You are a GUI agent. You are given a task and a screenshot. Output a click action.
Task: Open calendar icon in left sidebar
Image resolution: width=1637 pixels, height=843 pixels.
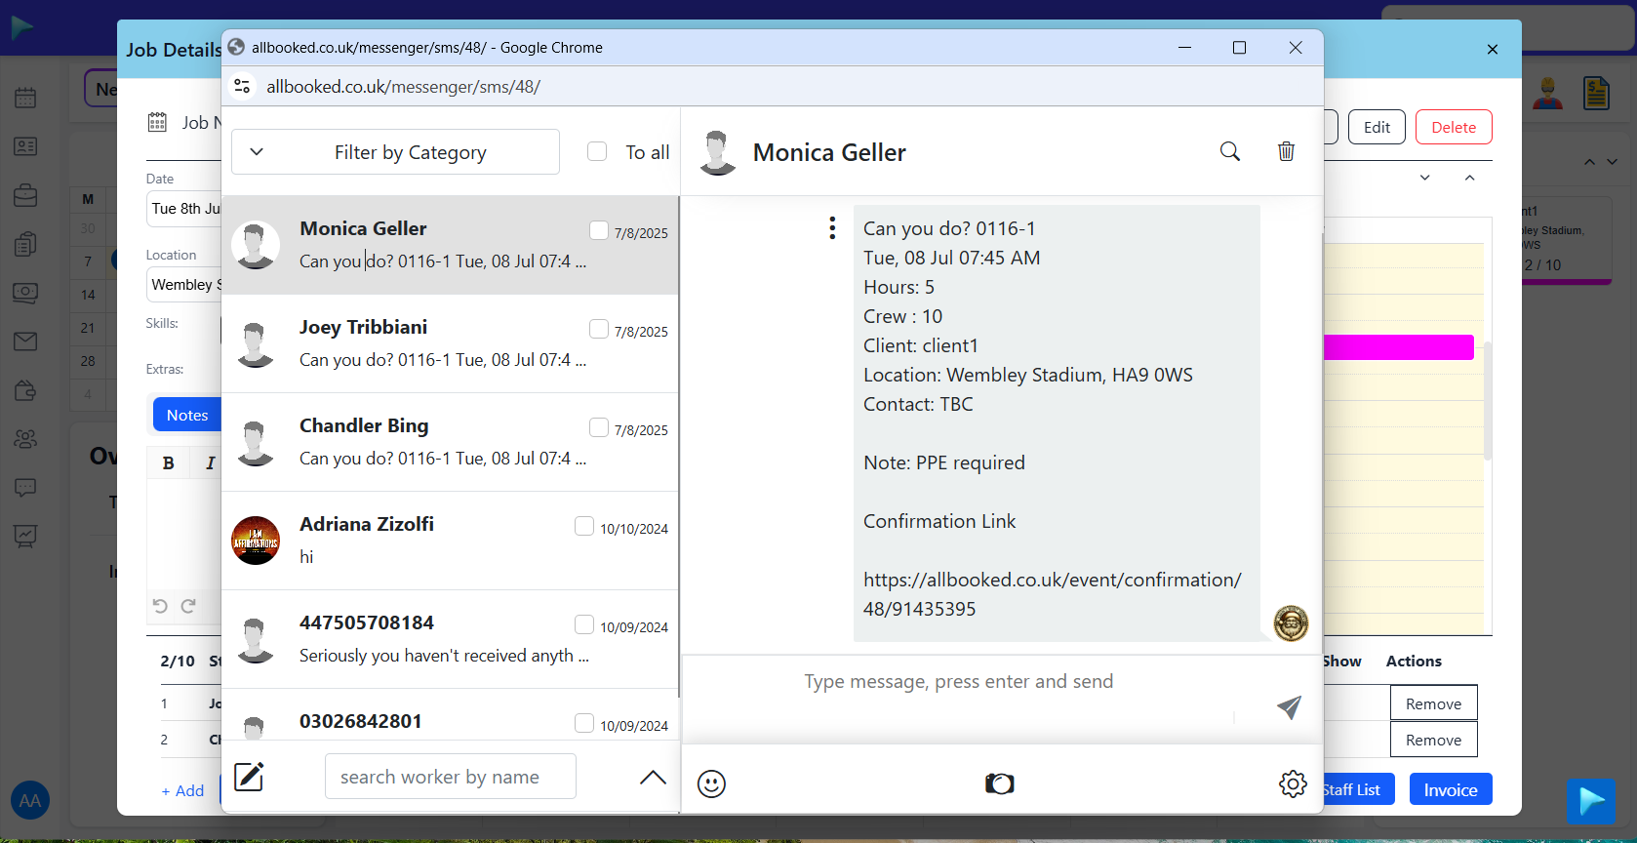(x=26, y=98)
